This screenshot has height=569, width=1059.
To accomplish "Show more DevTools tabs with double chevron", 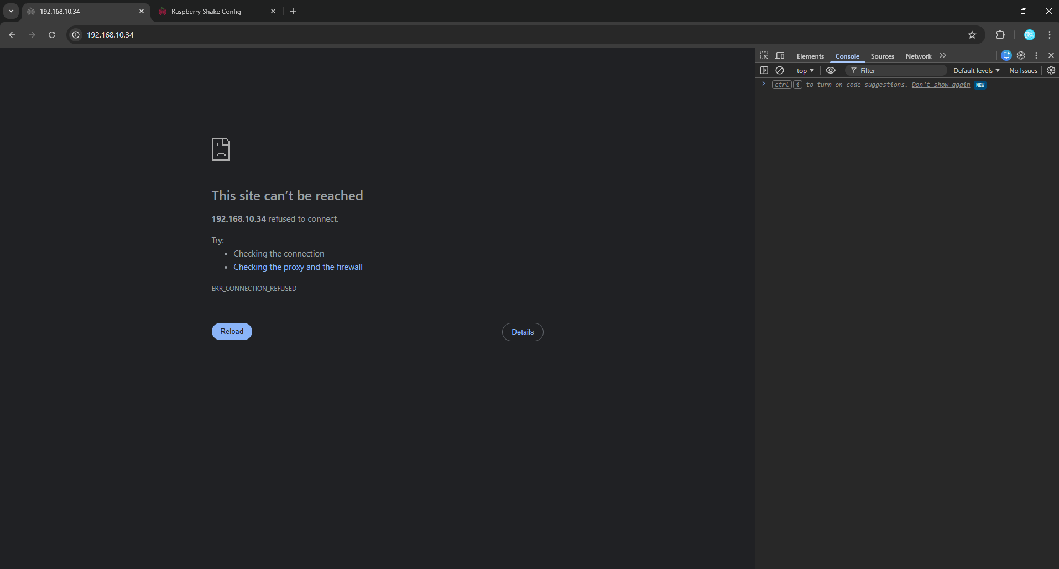I will point(943,56).
